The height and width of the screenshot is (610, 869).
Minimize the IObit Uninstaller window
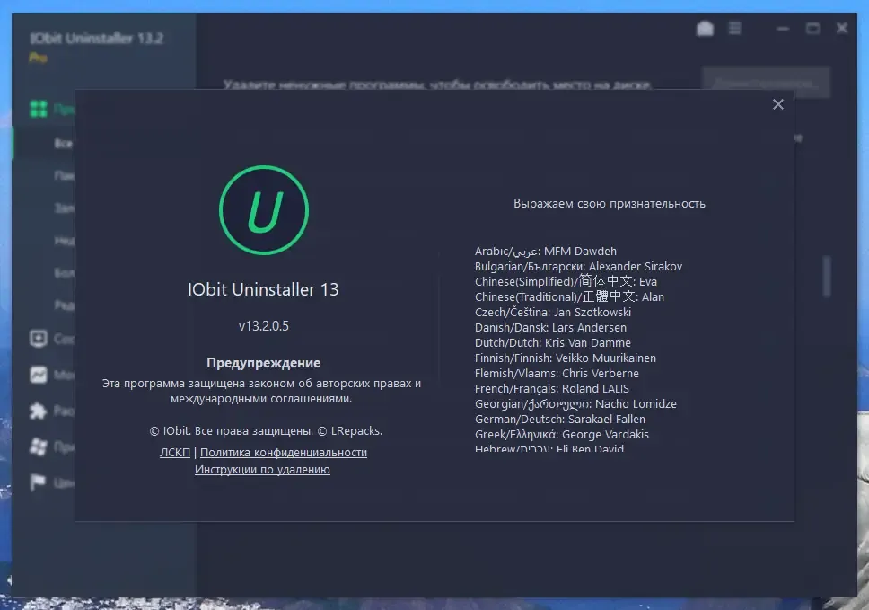point(783,28)
